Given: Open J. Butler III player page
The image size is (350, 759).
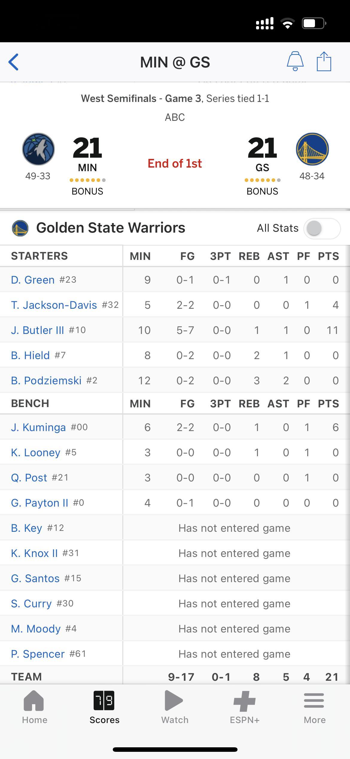Looking at the screenshot, I should 37,330.
